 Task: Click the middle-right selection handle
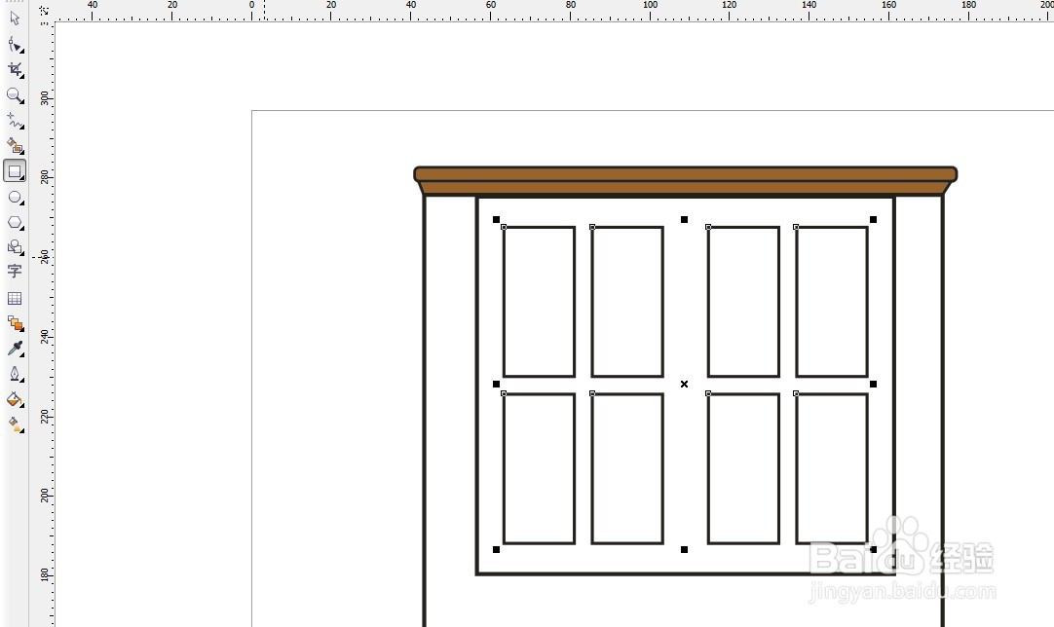873,385
